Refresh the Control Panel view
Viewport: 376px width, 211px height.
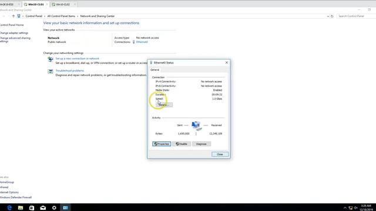[332, 16]
